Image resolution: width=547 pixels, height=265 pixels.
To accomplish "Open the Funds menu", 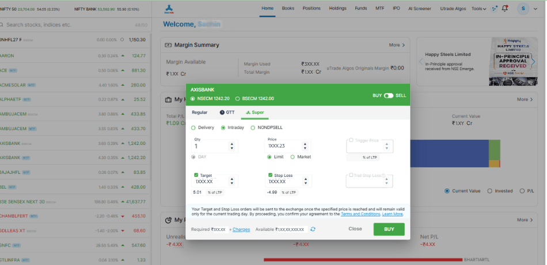I will [360, 9].
